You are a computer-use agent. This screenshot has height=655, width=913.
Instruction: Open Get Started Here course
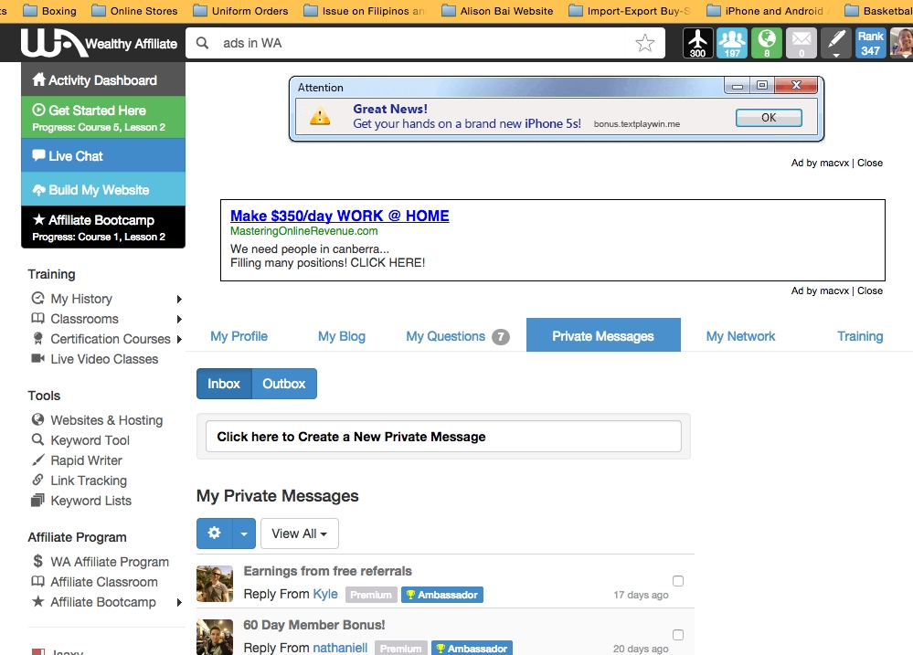(103, 117)
